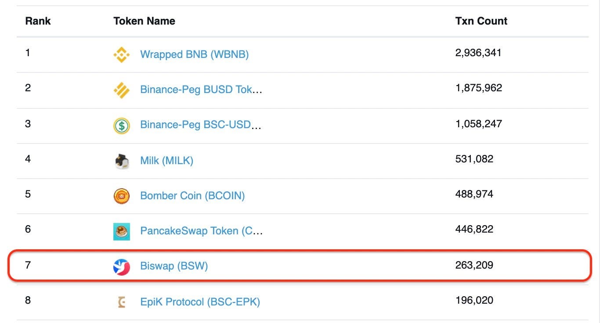
Task: Click the Binance-Peg BUSD token icon
Action: coord(121,90)
